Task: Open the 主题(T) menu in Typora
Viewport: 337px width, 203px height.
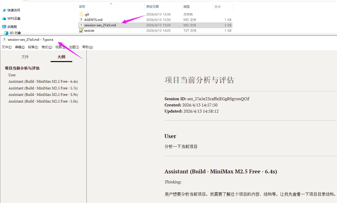Action: click(74, 47)
